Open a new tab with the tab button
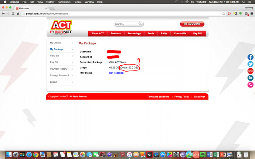255x159 pixels. click(52, 8)
